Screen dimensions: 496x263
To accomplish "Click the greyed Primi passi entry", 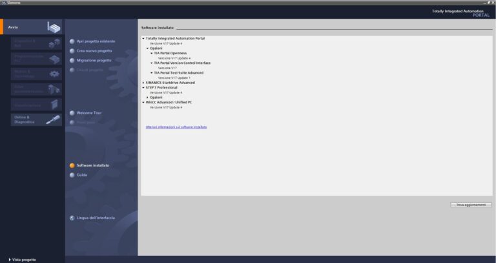I will [x=86, y=122].
